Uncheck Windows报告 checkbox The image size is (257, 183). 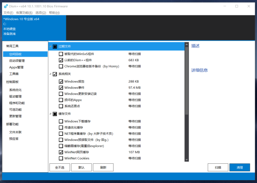click(x=61, y=81)
